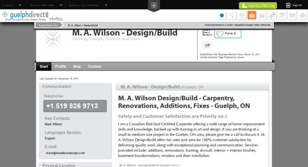Click the +fouetthing tagline link
Viewport: 308px width, 167px height.
point(56,19)
